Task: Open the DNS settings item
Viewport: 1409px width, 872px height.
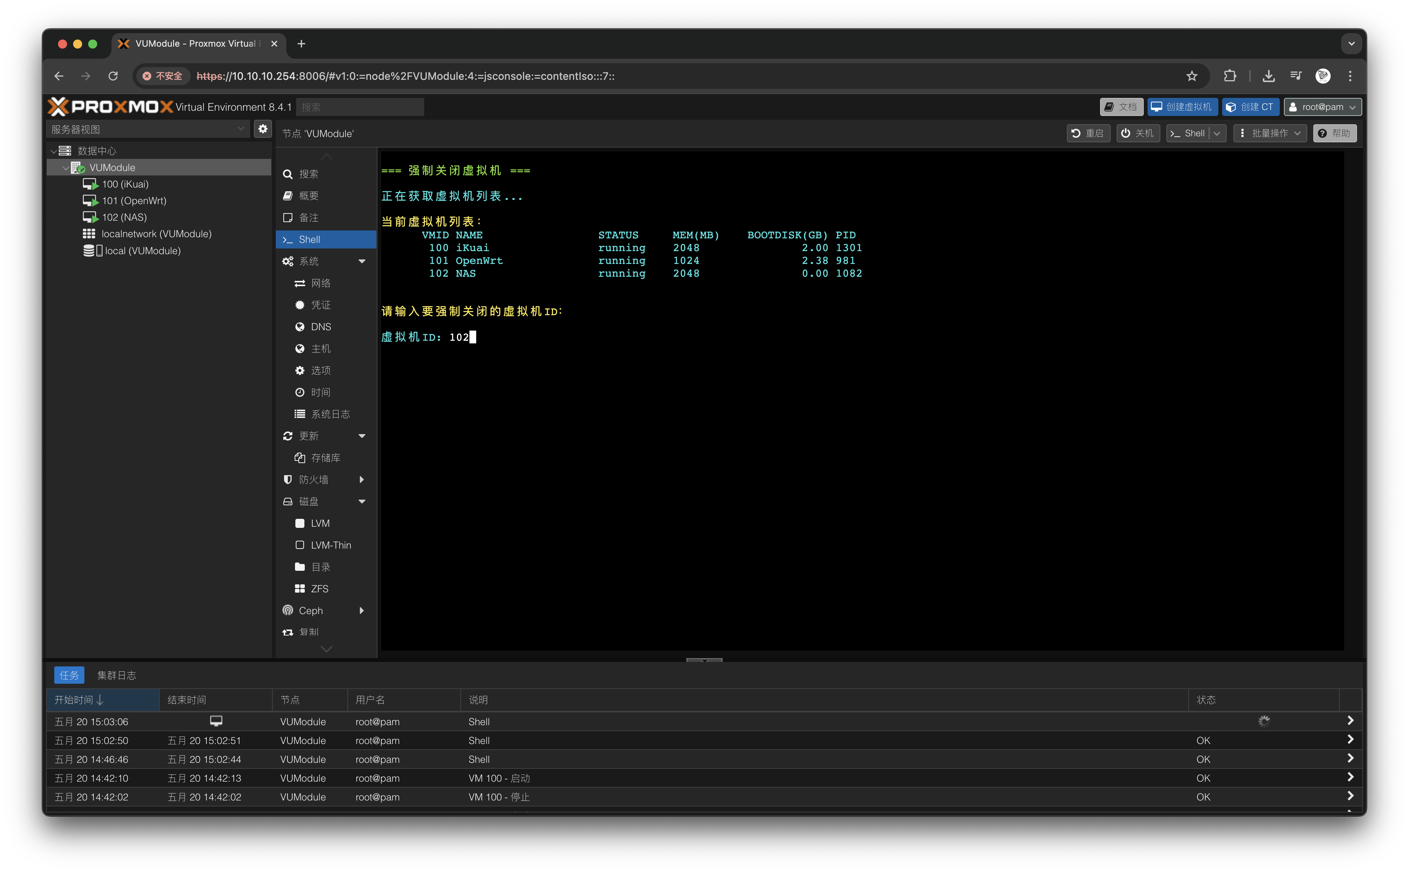Action: click(320, 327)
